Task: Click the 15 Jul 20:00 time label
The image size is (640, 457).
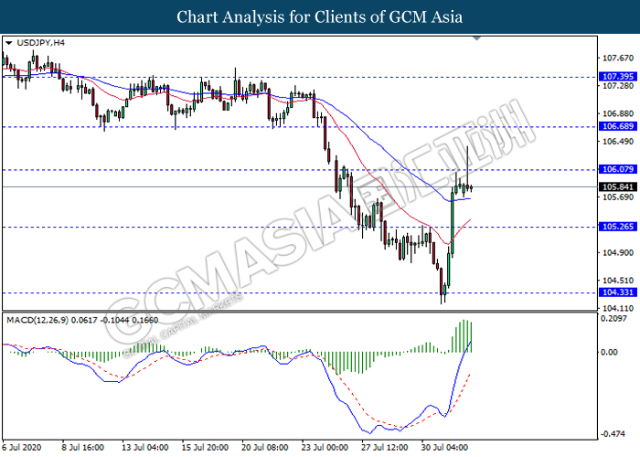Action: [x=205, y=448]
